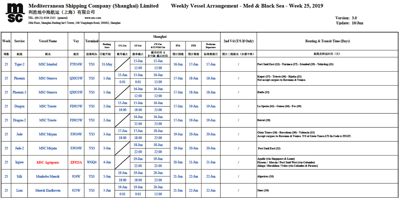Image resolution: width=399 pixels, height=198 pixels.
Task: Click the Beirut (28) routing text
Action: pos(264,120)
